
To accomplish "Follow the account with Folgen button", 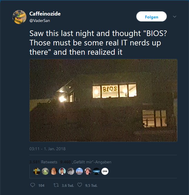I will tap(151, 16).
